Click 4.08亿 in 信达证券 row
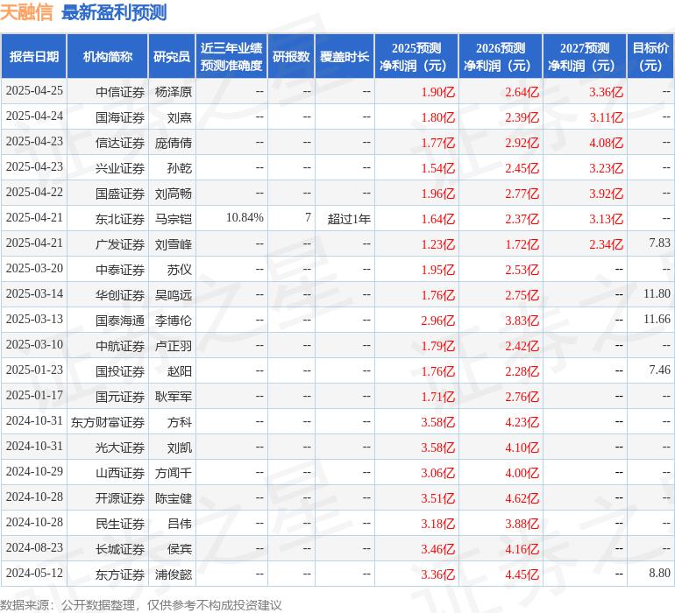675x613 pixels. point(606,143)
